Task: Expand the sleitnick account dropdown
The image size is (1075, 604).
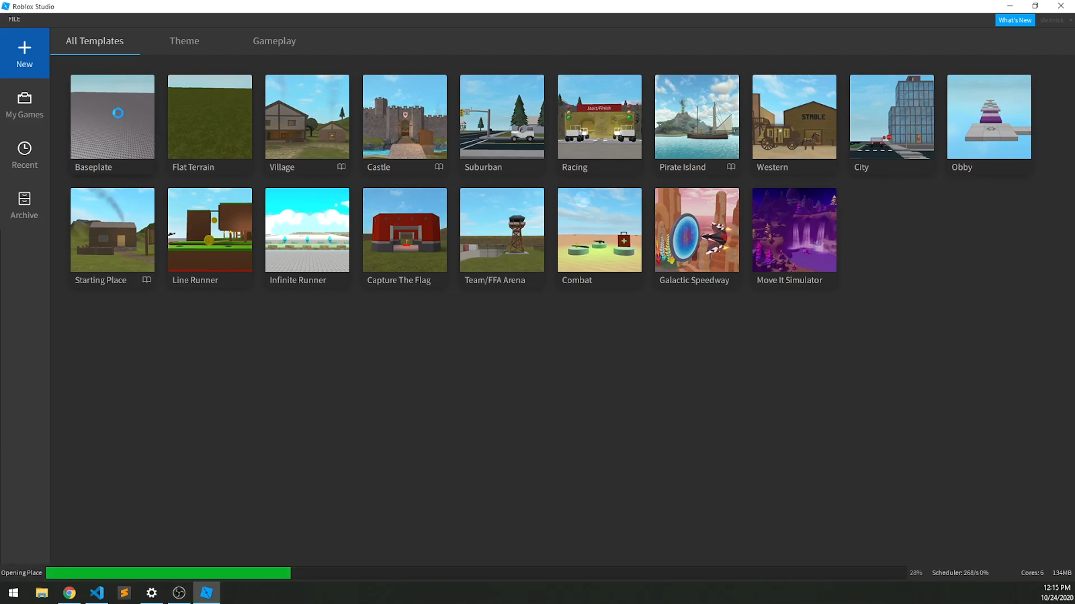Action: click(x=1070, y=19)
